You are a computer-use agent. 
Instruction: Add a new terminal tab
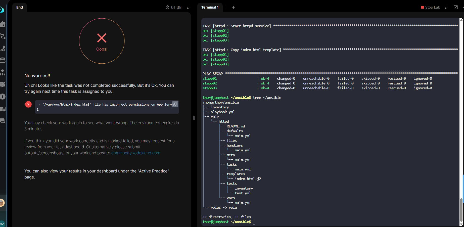coord(233,7)
